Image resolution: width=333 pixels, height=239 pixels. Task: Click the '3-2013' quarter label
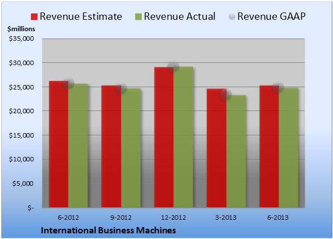(226, 217)
